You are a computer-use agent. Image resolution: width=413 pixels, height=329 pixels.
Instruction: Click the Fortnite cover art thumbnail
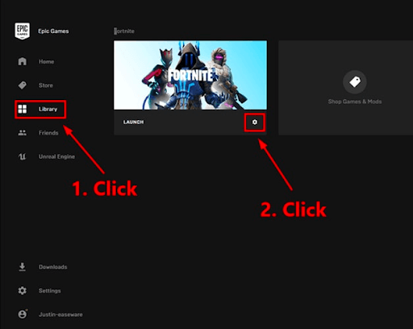190,75
